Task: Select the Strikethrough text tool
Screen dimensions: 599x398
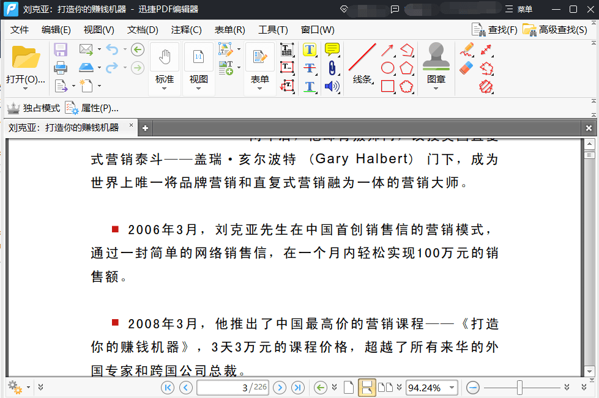Action: (310, 68)
